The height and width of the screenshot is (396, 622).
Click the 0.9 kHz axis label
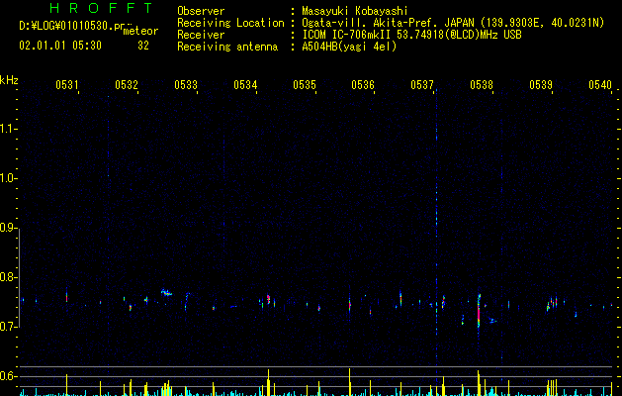coord(8,228)
